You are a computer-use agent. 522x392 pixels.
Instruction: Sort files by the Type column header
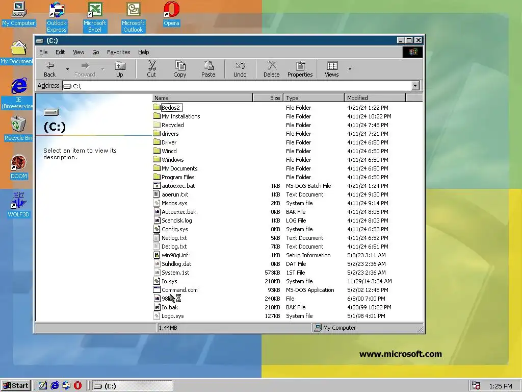click(314, 98)
